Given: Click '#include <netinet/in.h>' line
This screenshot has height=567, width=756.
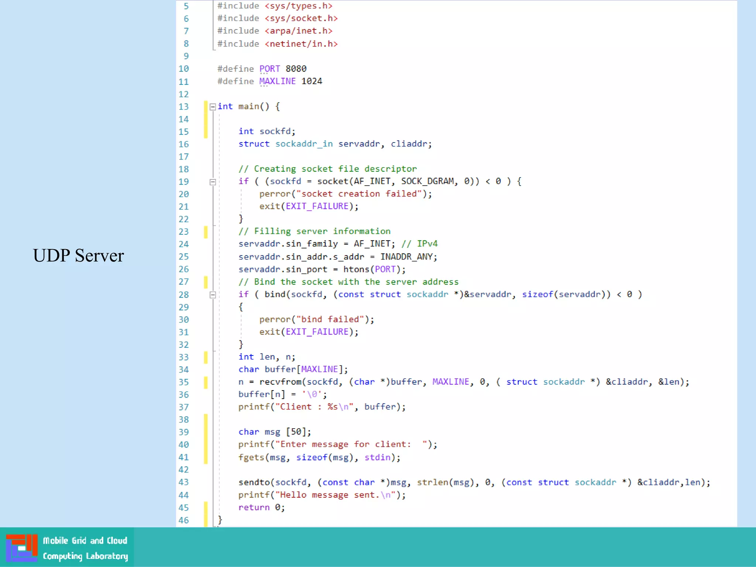Looking at the screenshot, I should [277, 44].
